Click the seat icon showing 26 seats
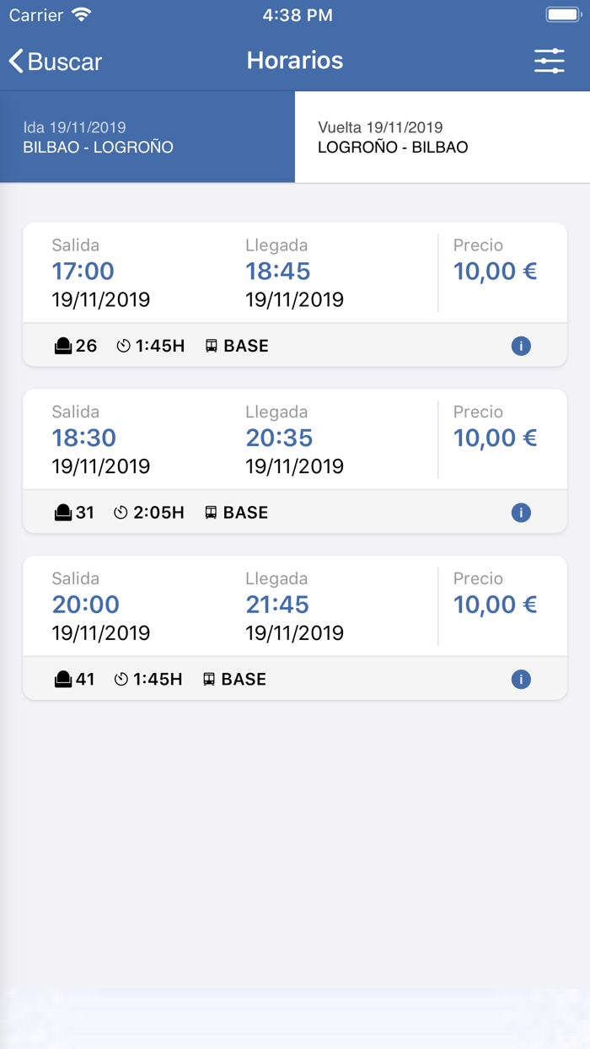590x1049 pixels. [64, 345]
